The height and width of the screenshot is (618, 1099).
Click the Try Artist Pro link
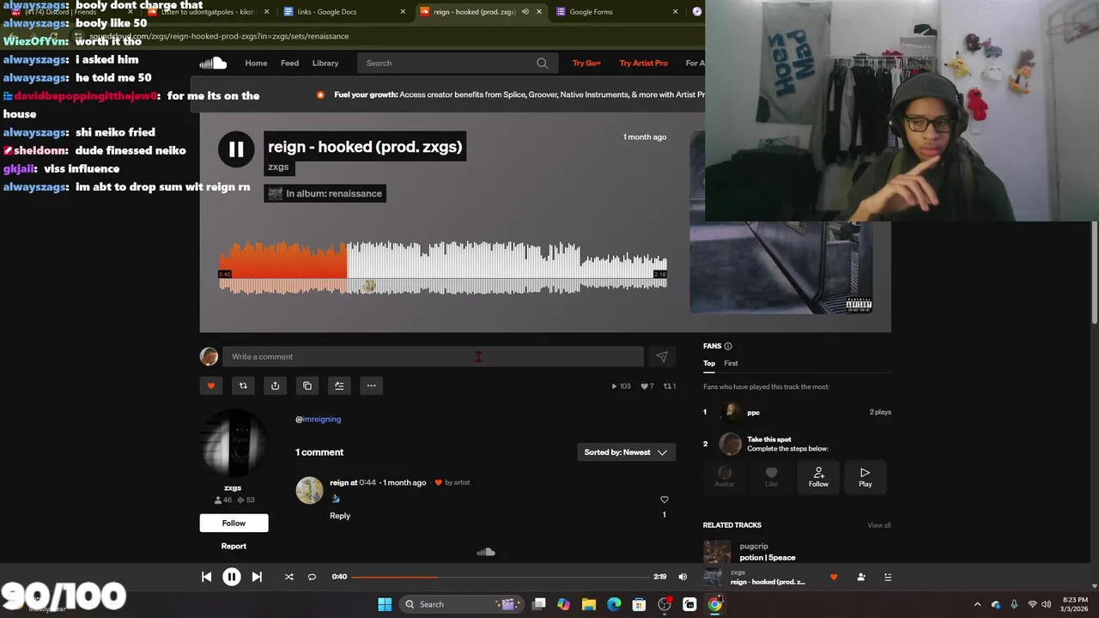(643, 63)
